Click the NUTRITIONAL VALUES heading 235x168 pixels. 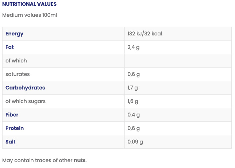29,4
